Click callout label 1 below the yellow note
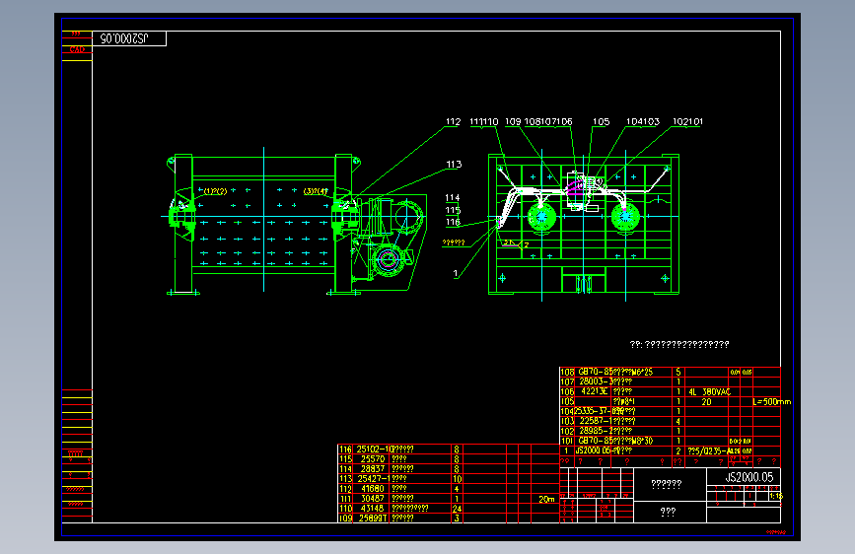The height and width of the screenshot is (554, 855). click(456, 273)
